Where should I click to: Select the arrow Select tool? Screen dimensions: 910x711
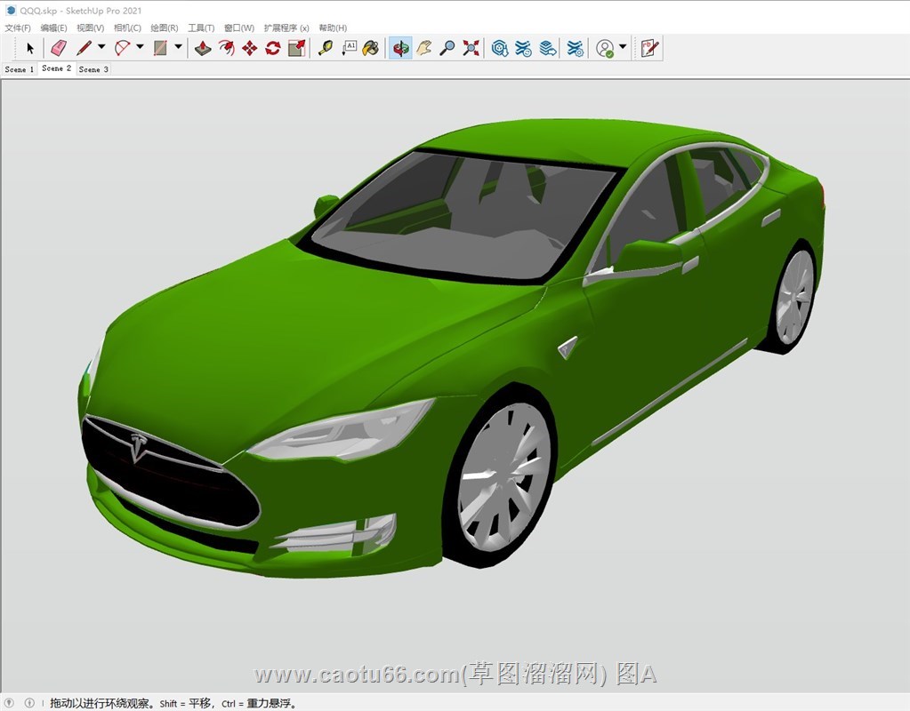(x=30, y=48)
